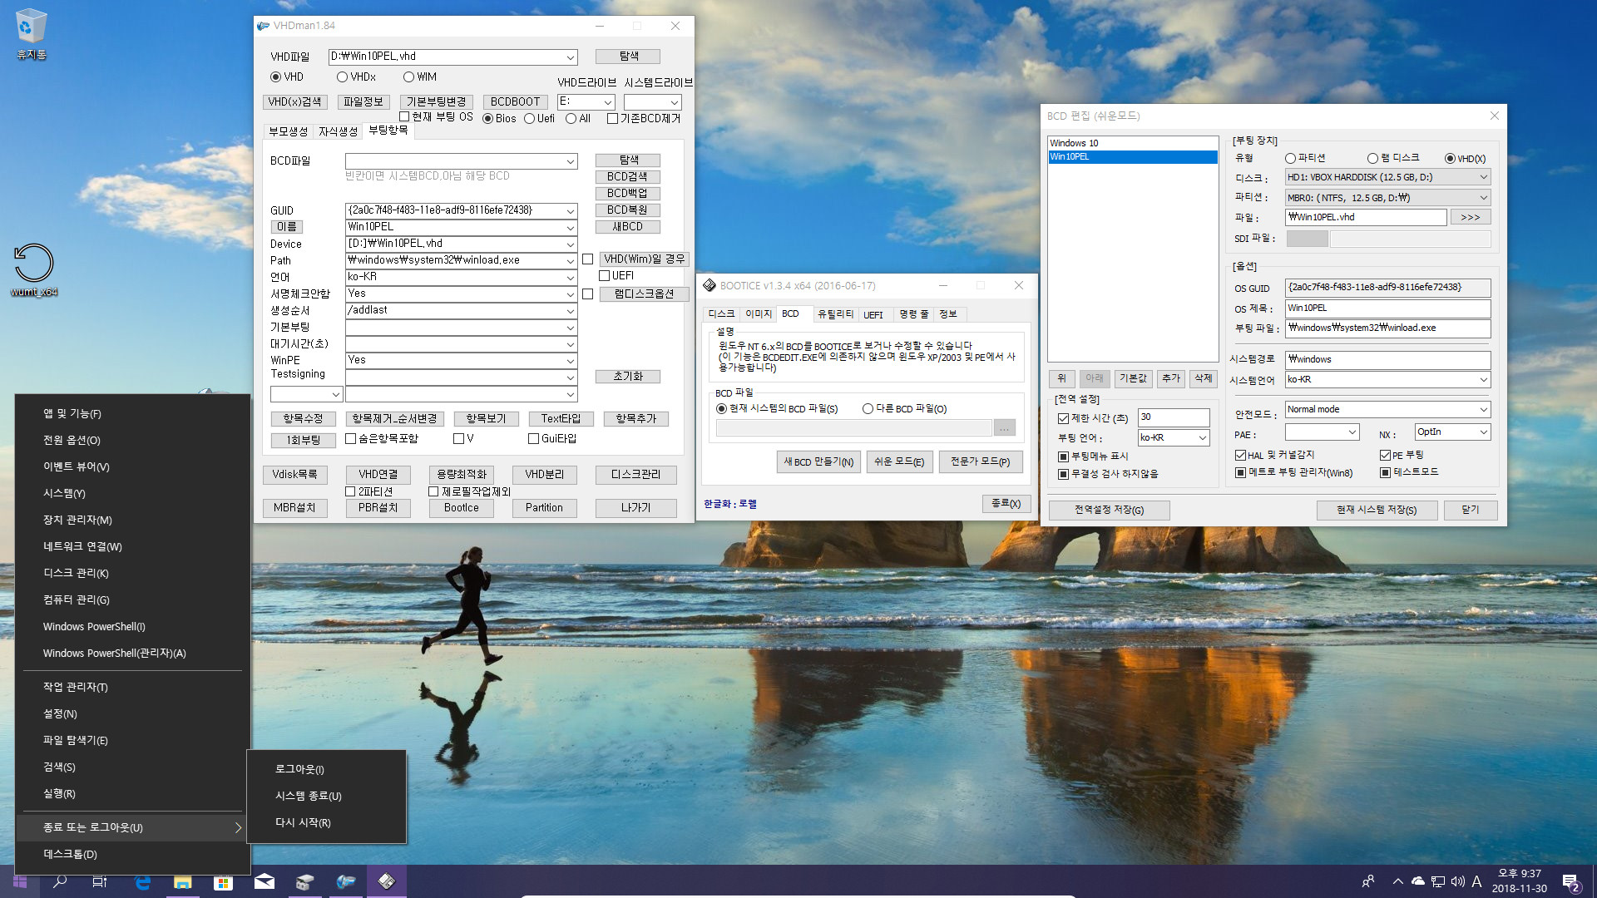Open the NX OptIn dropdown
The height and width of the screenshot is (898, 1597).
coord(1483,432)
